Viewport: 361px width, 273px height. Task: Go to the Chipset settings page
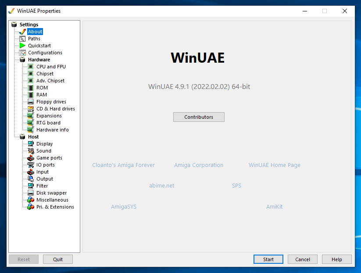45,74
